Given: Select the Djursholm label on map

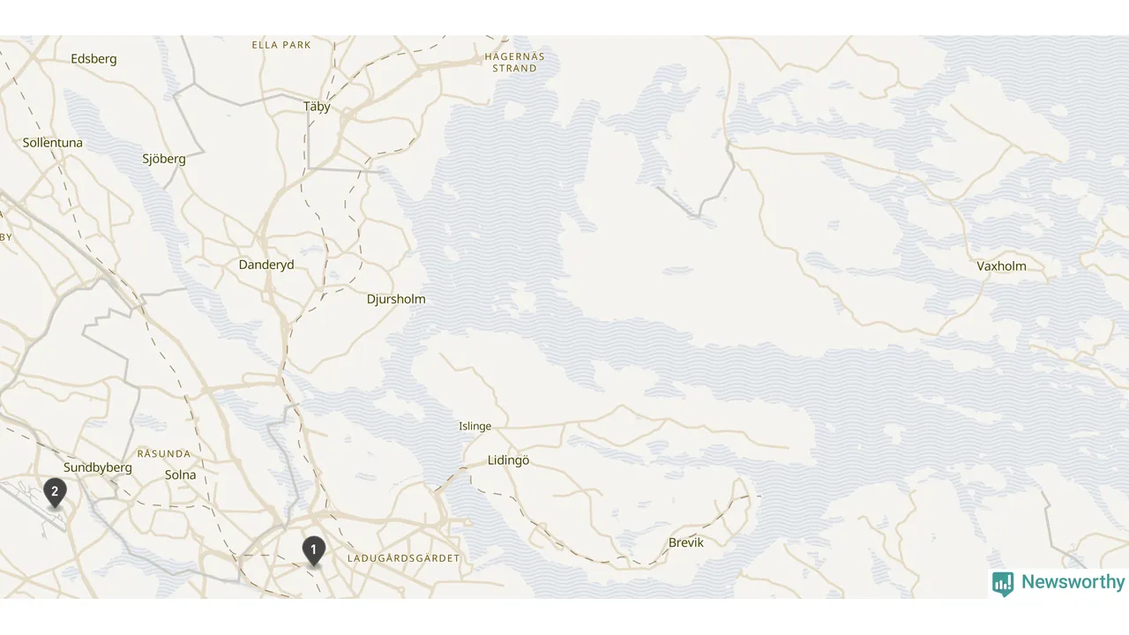Looking at the screenshot, I should pyautogui.click(x=396, y=299).
